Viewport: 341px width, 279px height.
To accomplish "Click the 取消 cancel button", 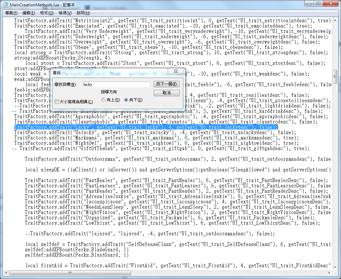I will [x=167, y=93].
